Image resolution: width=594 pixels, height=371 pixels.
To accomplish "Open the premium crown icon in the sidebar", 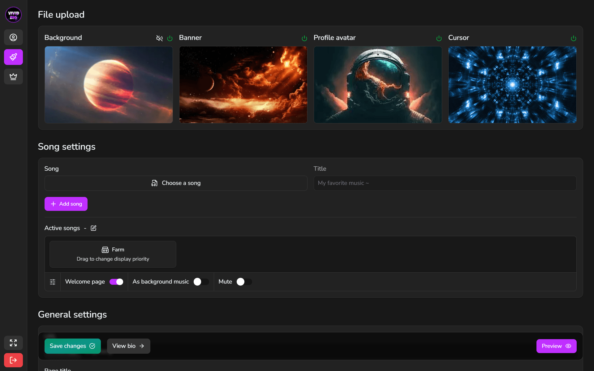I will click(x=13, y=76).
